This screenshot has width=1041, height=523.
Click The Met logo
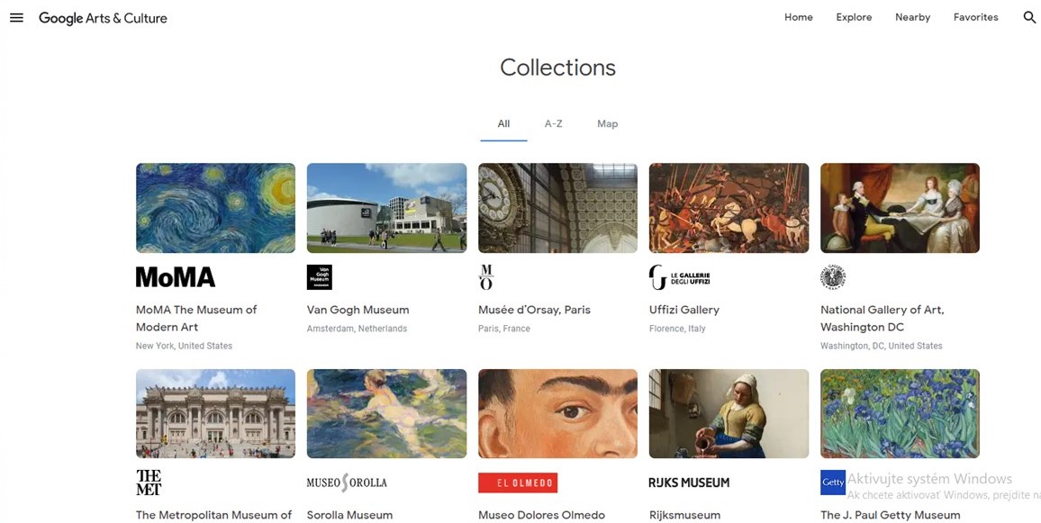click(x=149, y=482)
